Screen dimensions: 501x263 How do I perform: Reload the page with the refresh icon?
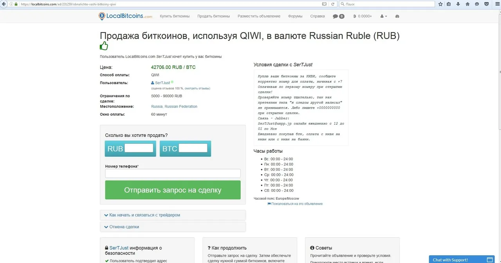tap(333, 4)
